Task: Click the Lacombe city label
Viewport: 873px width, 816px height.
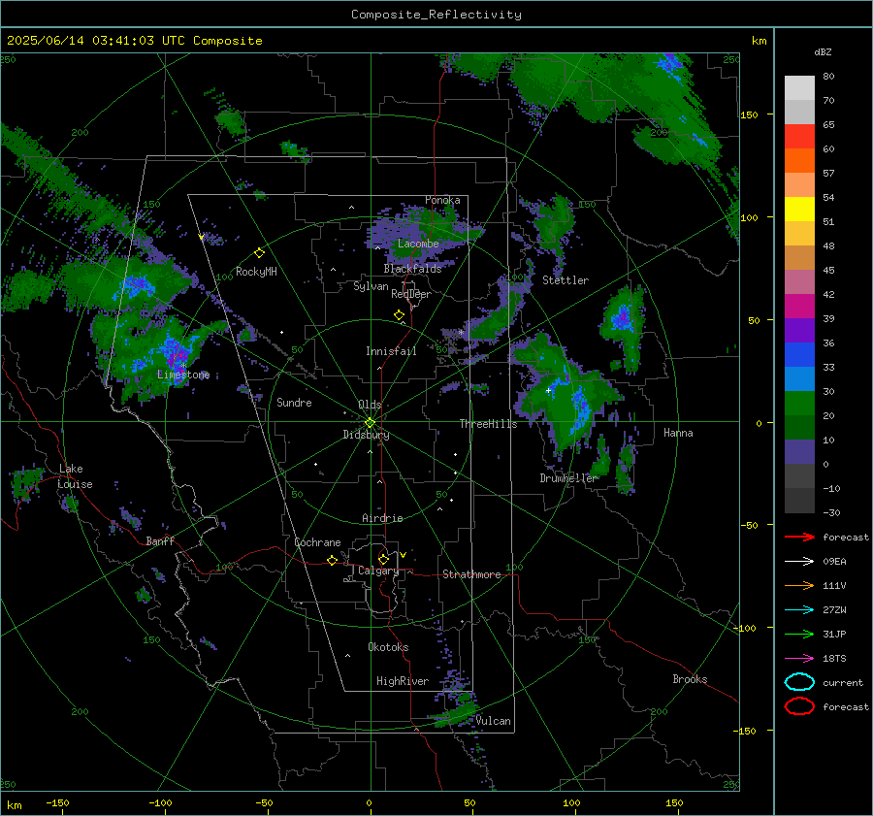Action: 418,244
